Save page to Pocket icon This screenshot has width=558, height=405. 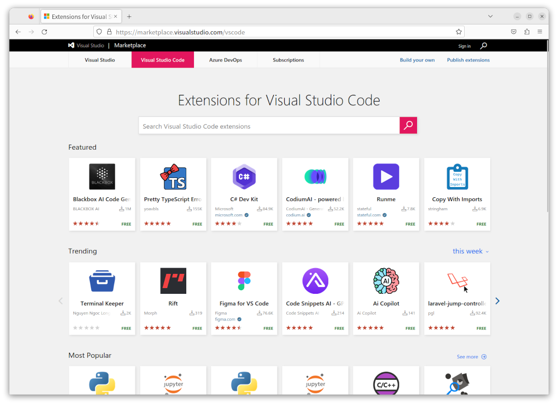[513, 32]
